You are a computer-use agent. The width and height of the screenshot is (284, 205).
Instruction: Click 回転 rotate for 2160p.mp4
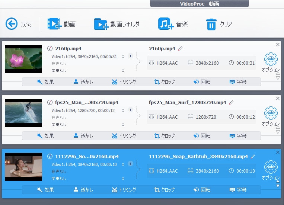[202, 82]
